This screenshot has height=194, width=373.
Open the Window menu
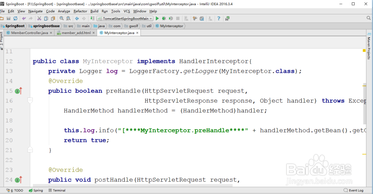coord(140,11)
